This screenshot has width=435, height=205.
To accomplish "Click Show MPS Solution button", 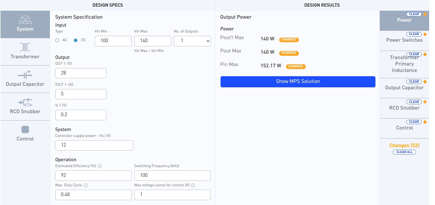I will 298,81.
